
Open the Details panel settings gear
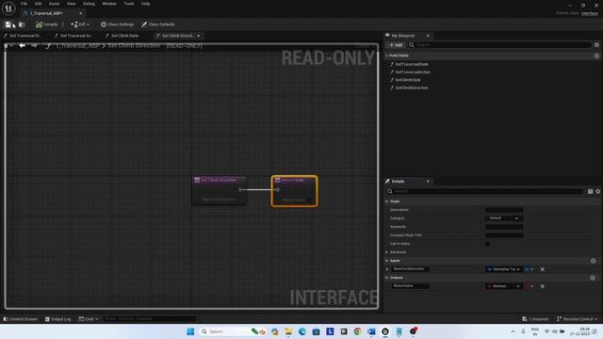(598, 191)
